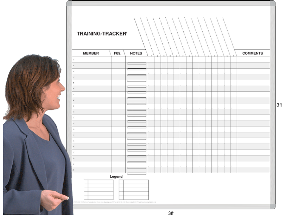Screen dimensions: 285x222
Task: Select the member name cell in row 1
Action: (x=93, y=60)
